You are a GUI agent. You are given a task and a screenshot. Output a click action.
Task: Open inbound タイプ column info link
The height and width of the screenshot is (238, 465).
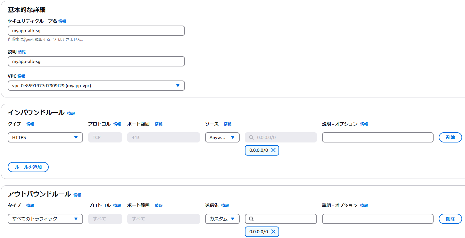pyautogui.click(x=30, y=124)
